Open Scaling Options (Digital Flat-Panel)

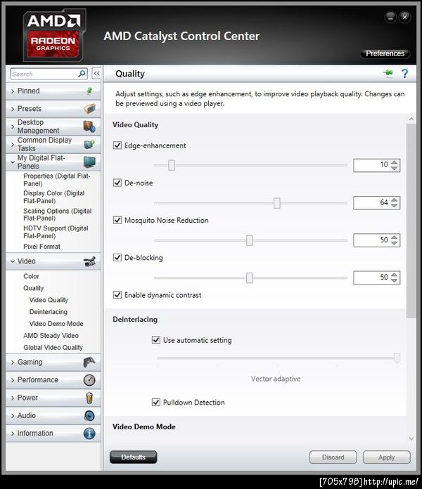click(58, 214)
